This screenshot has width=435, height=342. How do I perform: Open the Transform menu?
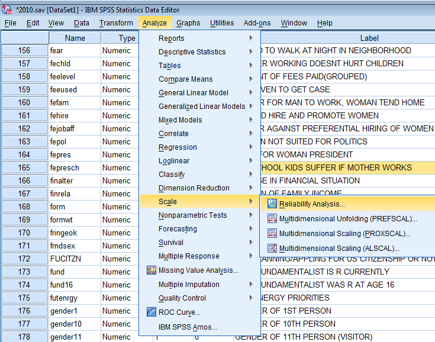pos(116,23)
